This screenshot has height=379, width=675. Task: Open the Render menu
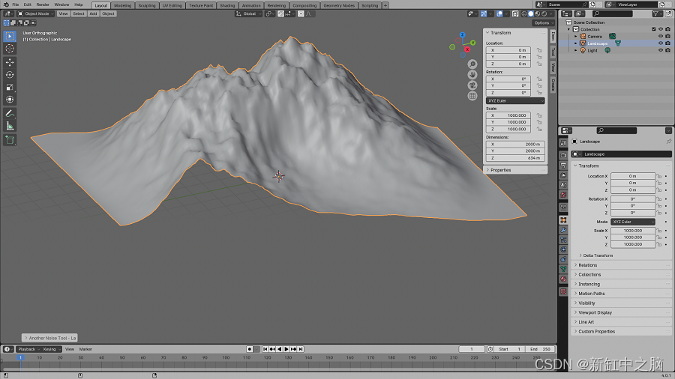[43, 4]
